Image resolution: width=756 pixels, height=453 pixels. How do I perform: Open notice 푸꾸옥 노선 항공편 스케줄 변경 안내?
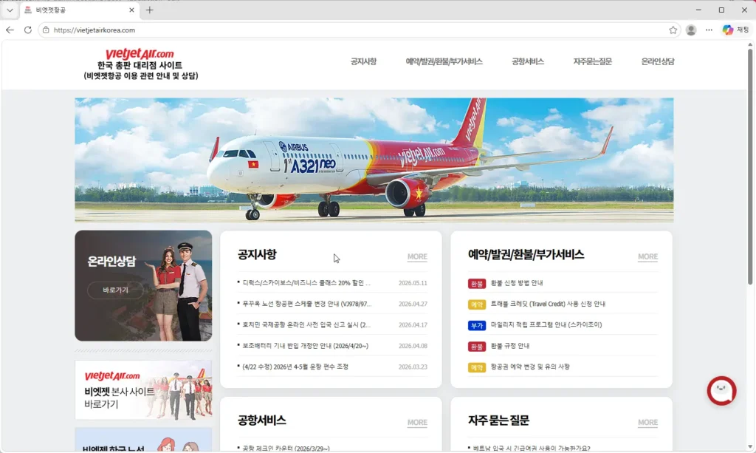coord(306,304)
